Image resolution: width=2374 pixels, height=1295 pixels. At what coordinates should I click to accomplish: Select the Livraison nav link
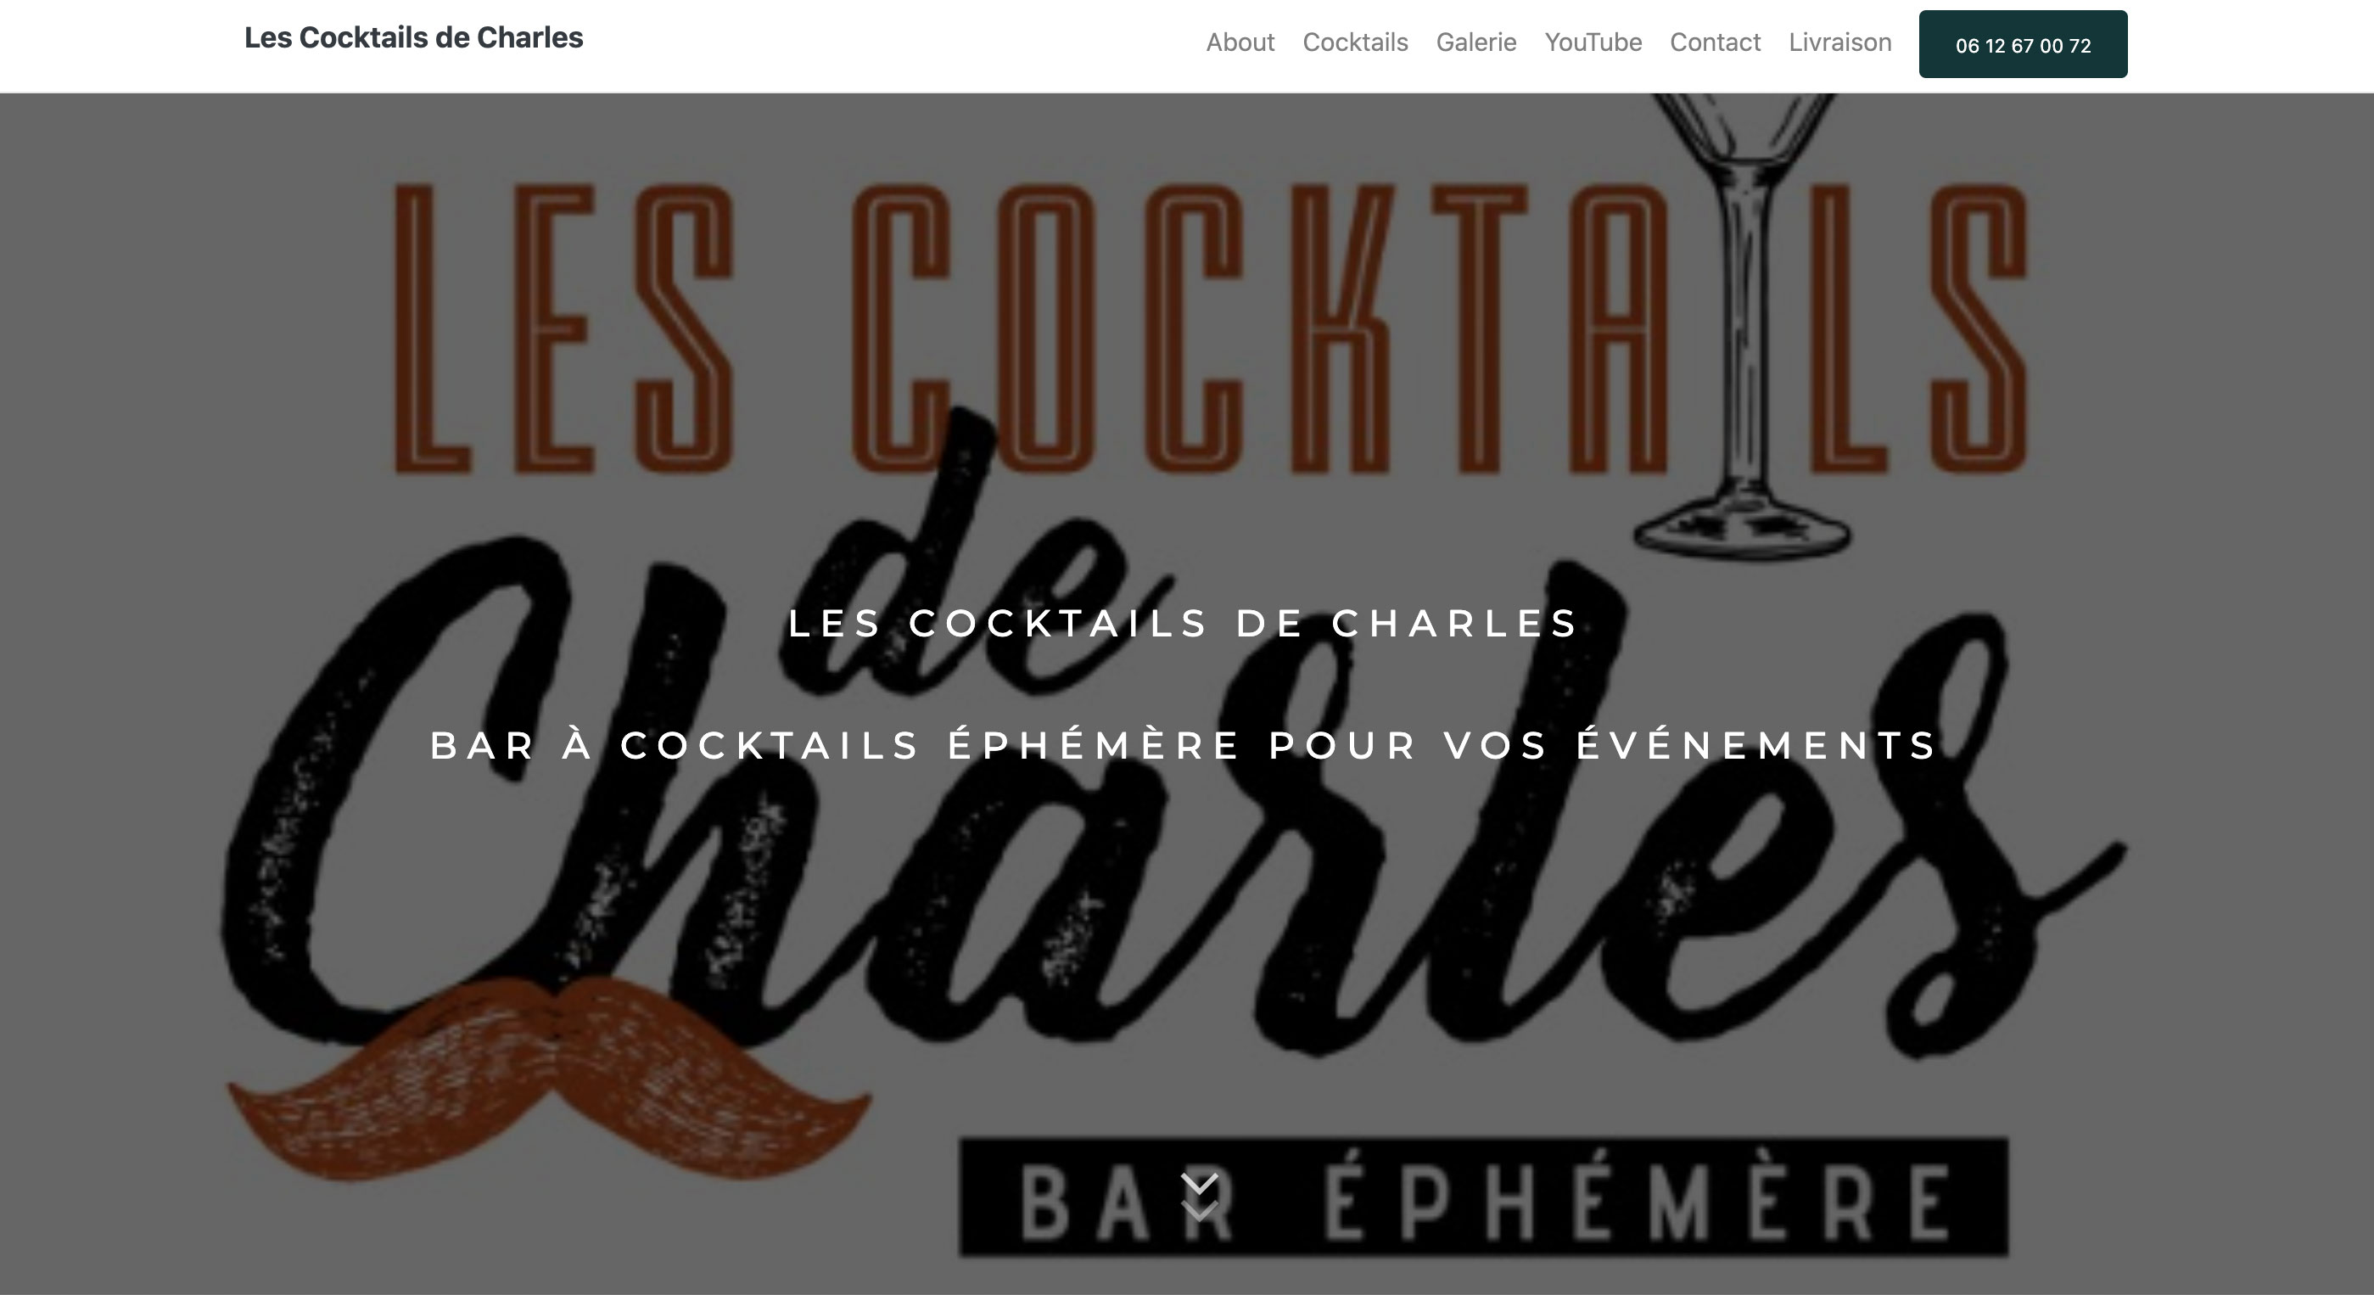1839,42
